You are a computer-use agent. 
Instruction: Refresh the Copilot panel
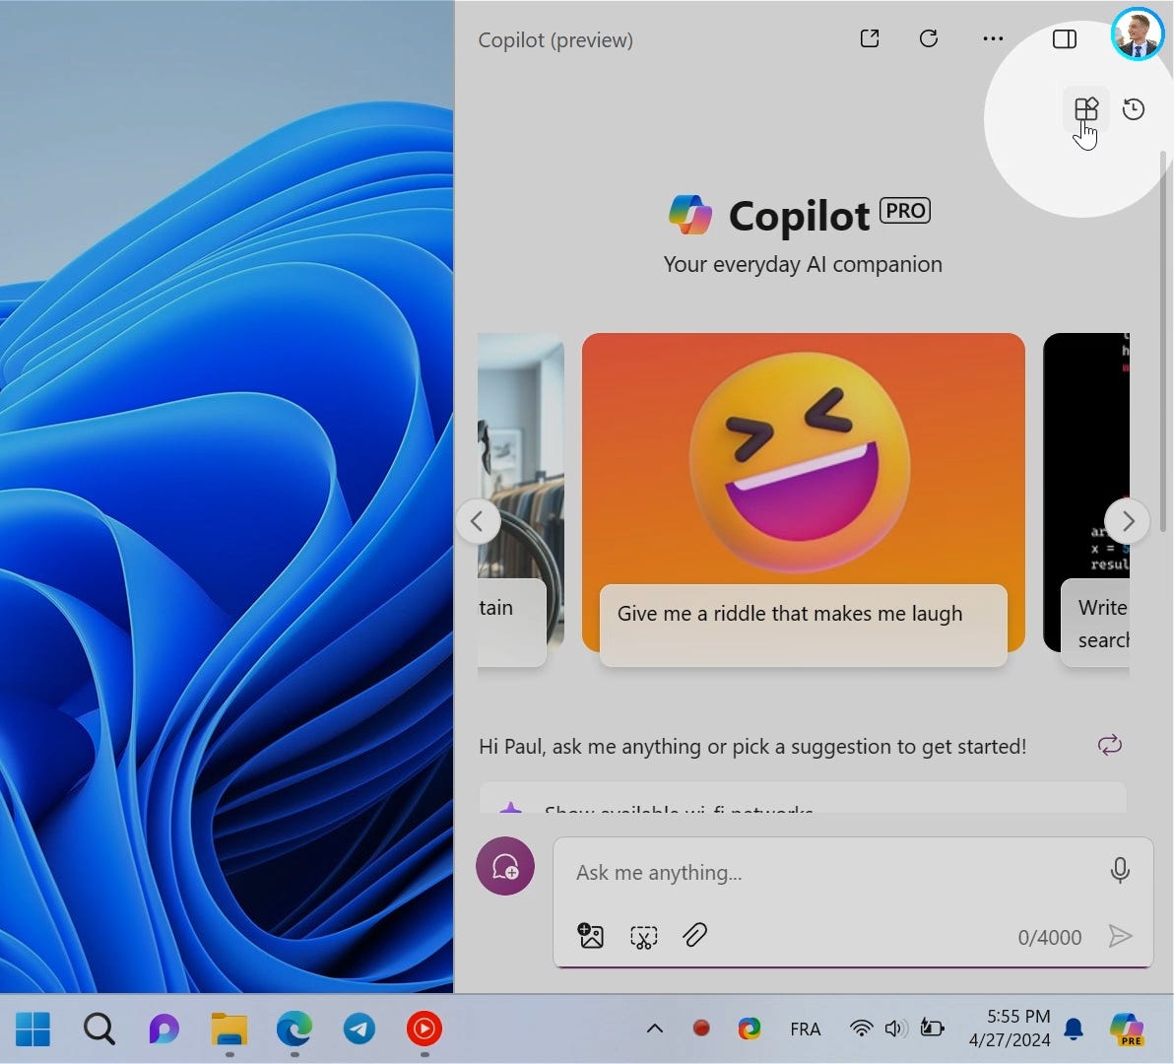929,38
